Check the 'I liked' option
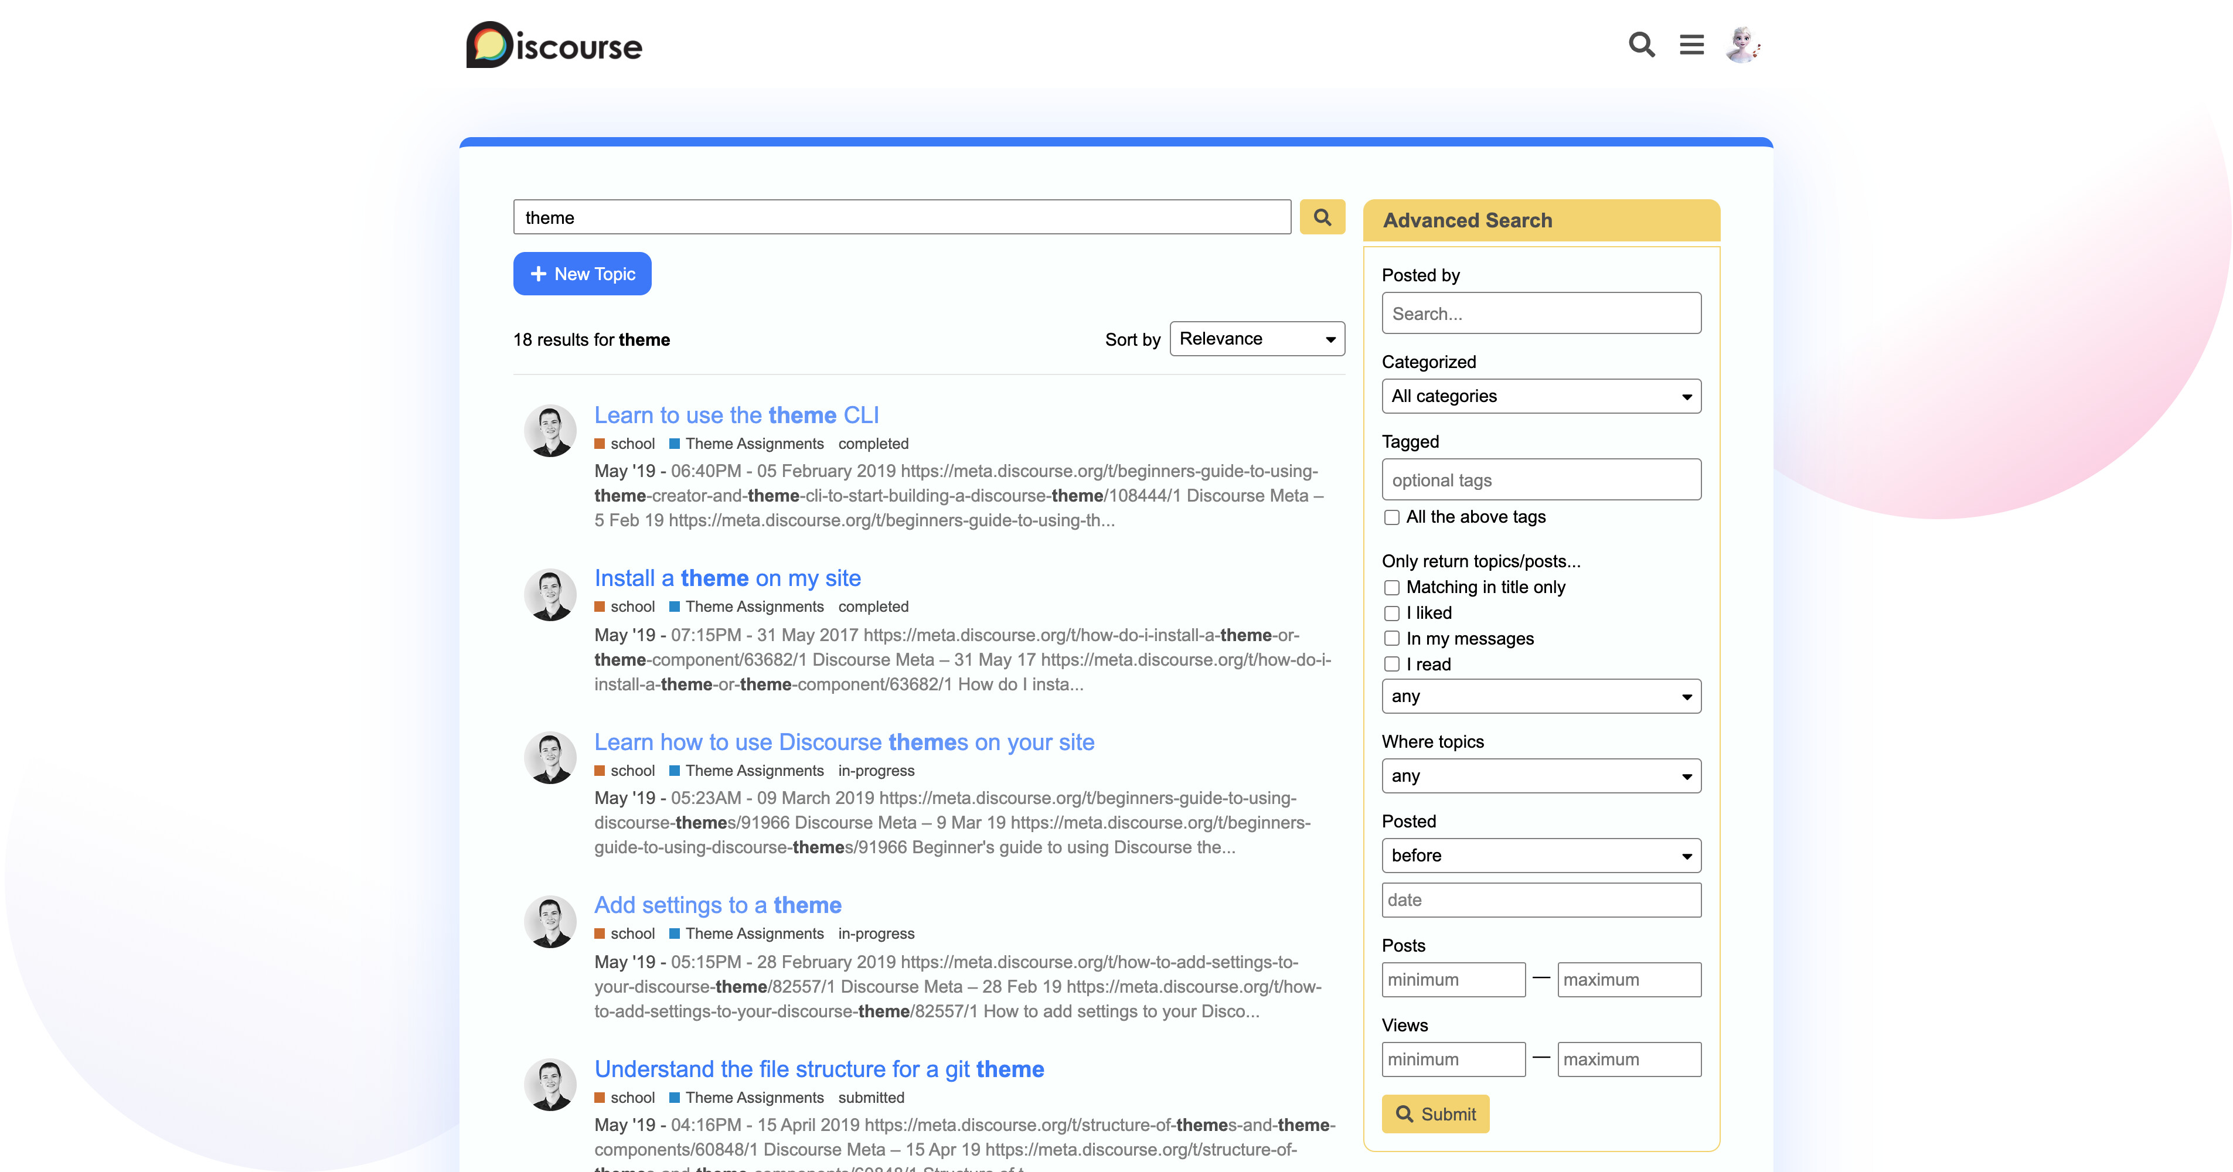 click(x=1391, y=614)
